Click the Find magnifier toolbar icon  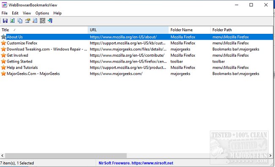click(x=35, y=21)
